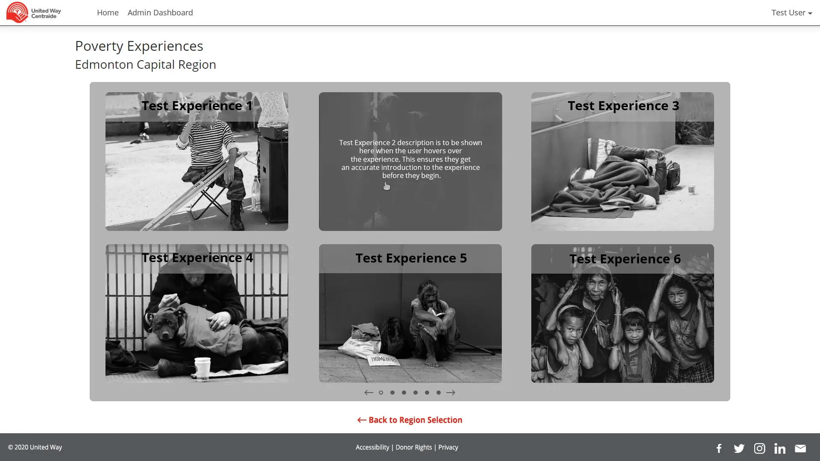Click the Facebook social media icon
This screenshot has width=820, height=461.
pyautogui.click(x=719, y=448)
